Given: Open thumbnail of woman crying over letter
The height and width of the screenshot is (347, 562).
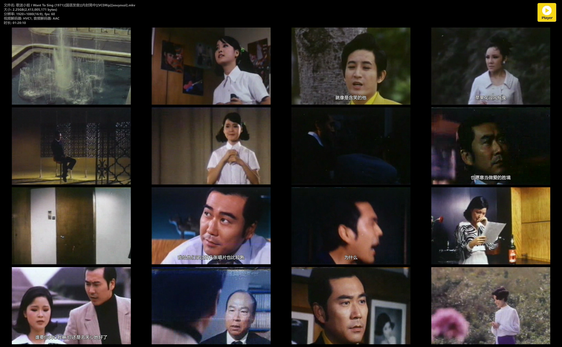Looking at the screenshot, I should (491, 226).
